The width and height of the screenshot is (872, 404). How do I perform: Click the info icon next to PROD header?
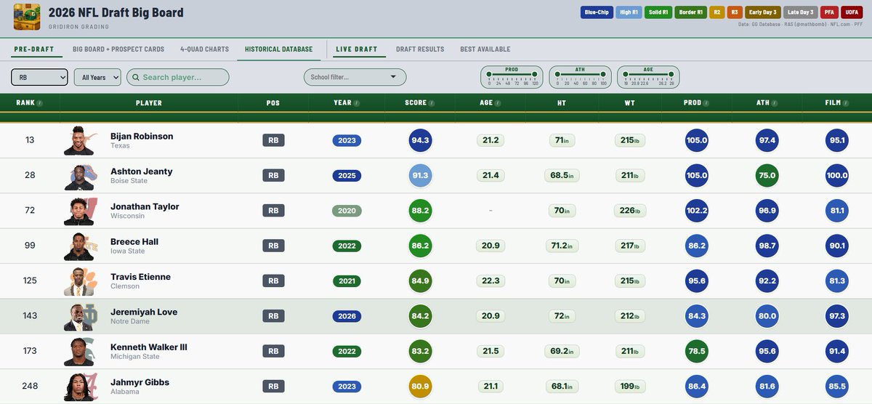707,103
